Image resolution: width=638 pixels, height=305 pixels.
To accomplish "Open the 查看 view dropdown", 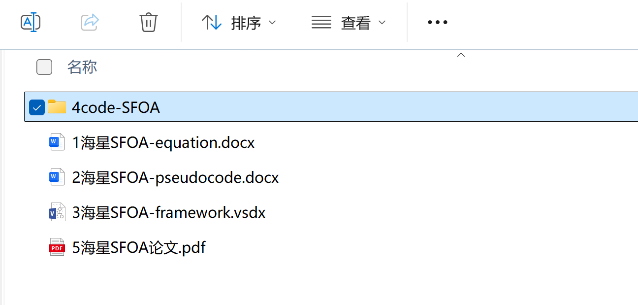I will point(349,22).
